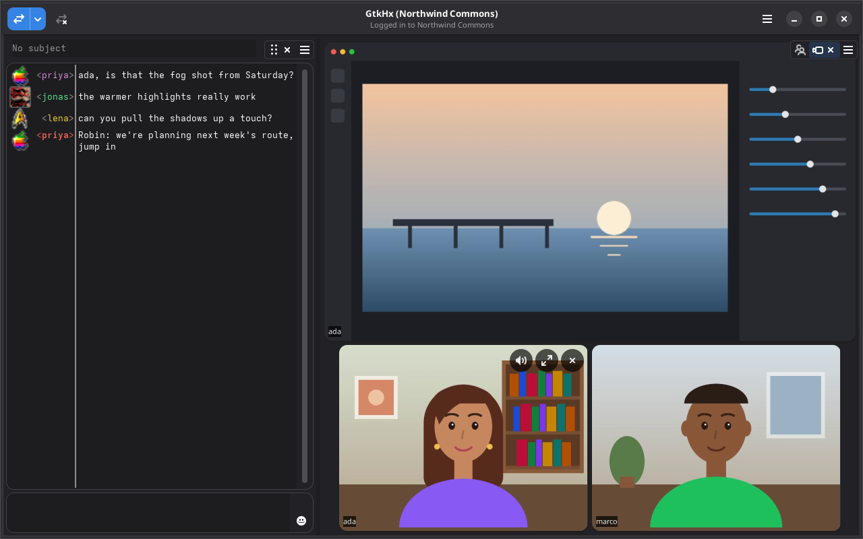Click the chat message input box
The width and height of the screenshot is (863, 539).
pos(148,513)
